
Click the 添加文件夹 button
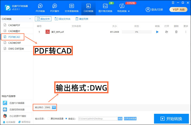pos(63,19)
